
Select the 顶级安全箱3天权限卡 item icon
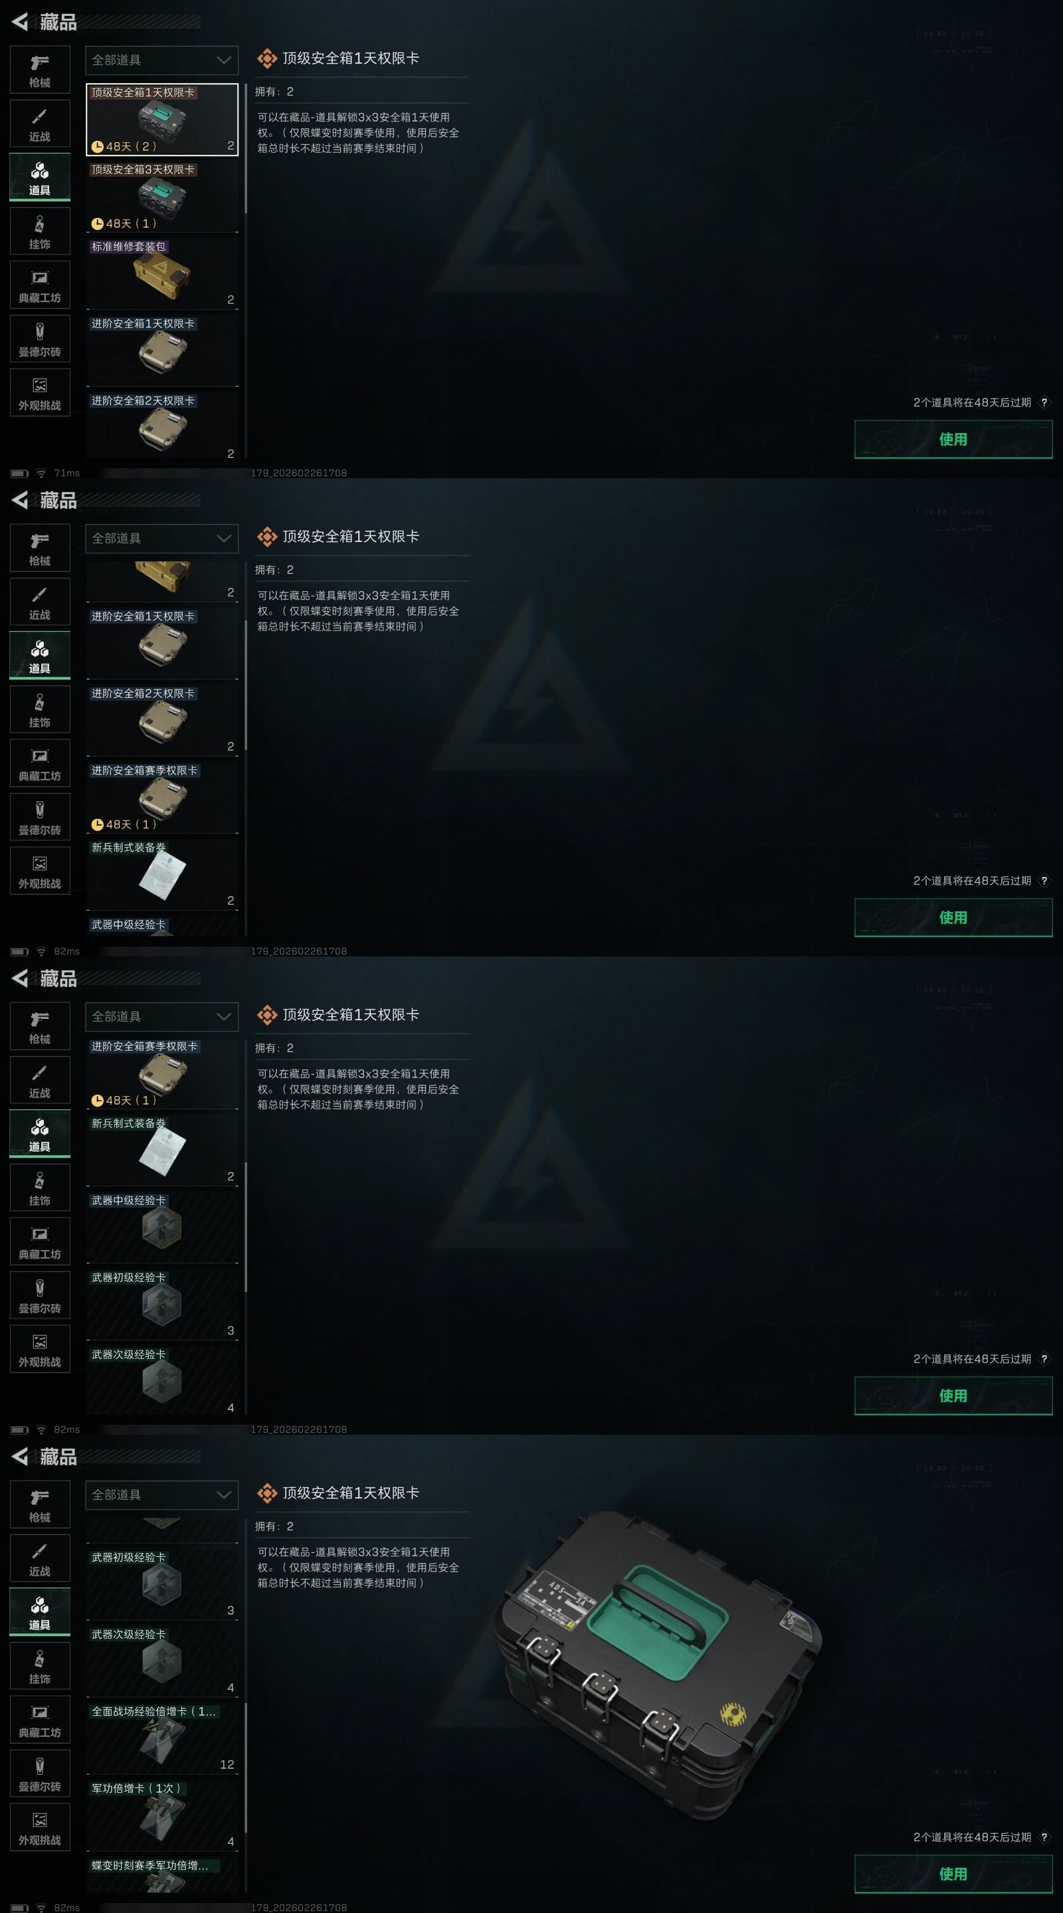click(162, 197)
